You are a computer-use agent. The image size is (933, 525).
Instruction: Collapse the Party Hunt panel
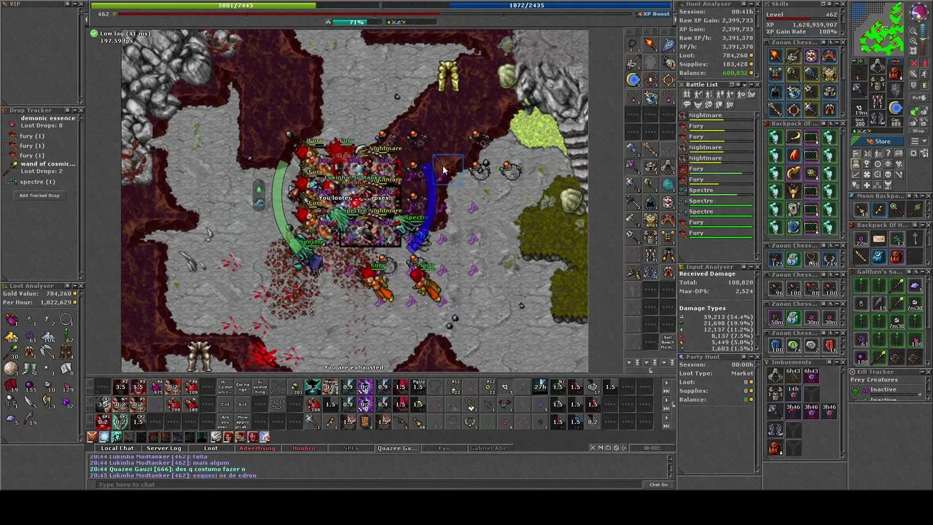click(x=752, y=357)
